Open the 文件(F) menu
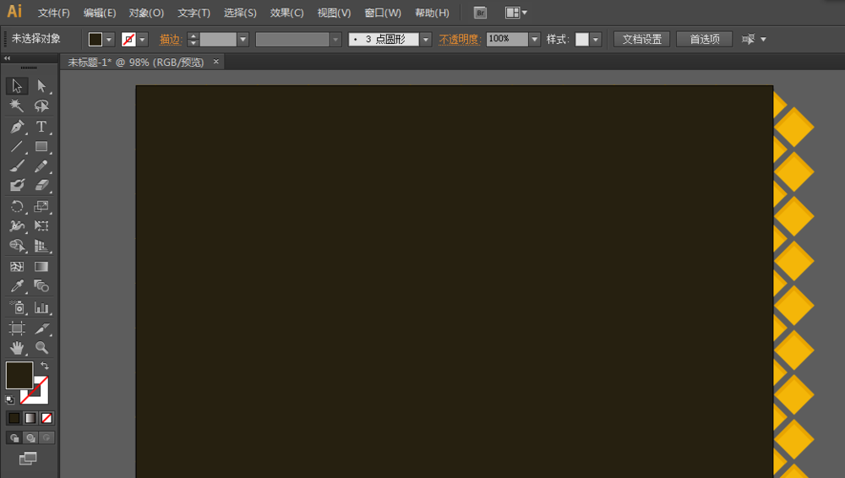 [54, 13]
